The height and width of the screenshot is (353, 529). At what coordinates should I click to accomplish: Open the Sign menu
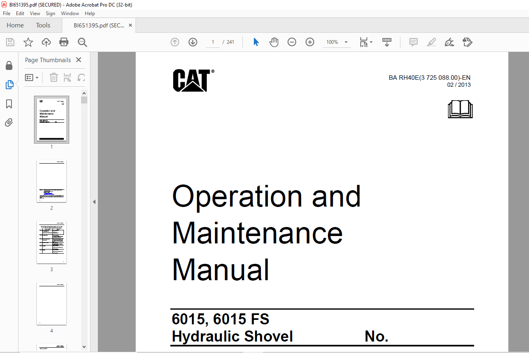coord(50,13)
